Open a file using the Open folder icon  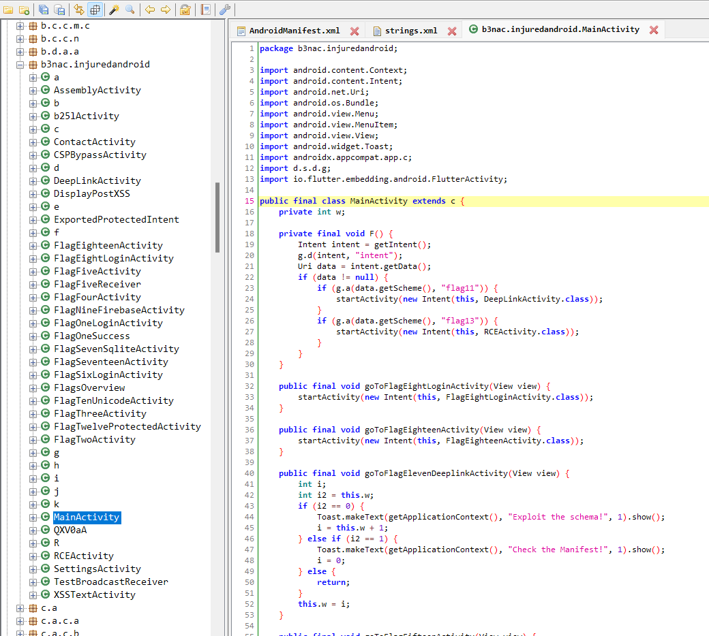coord(7,10)
